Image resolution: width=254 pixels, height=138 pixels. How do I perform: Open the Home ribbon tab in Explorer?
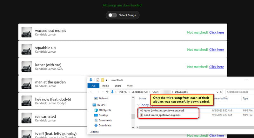pos(105,86)
